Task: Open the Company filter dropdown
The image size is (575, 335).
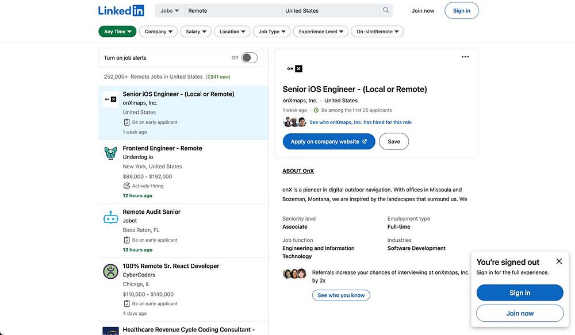Action: click(x=158, y=32)
